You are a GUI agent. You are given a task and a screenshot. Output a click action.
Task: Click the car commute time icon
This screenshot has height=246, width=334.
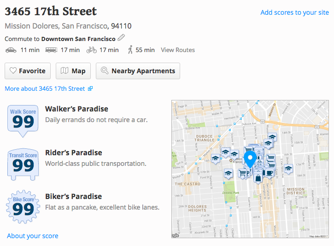tap(11, 50)
